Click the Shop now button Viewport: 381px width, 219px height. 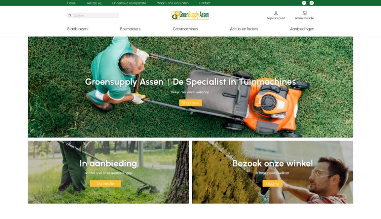[190, 103]
